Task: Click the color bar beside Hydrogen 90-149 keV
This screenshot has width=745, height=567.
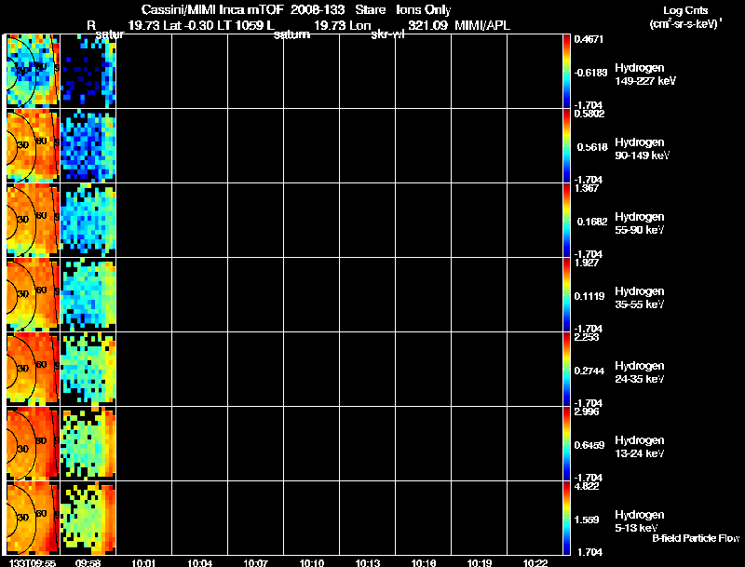Action: [x=566, y=145]
